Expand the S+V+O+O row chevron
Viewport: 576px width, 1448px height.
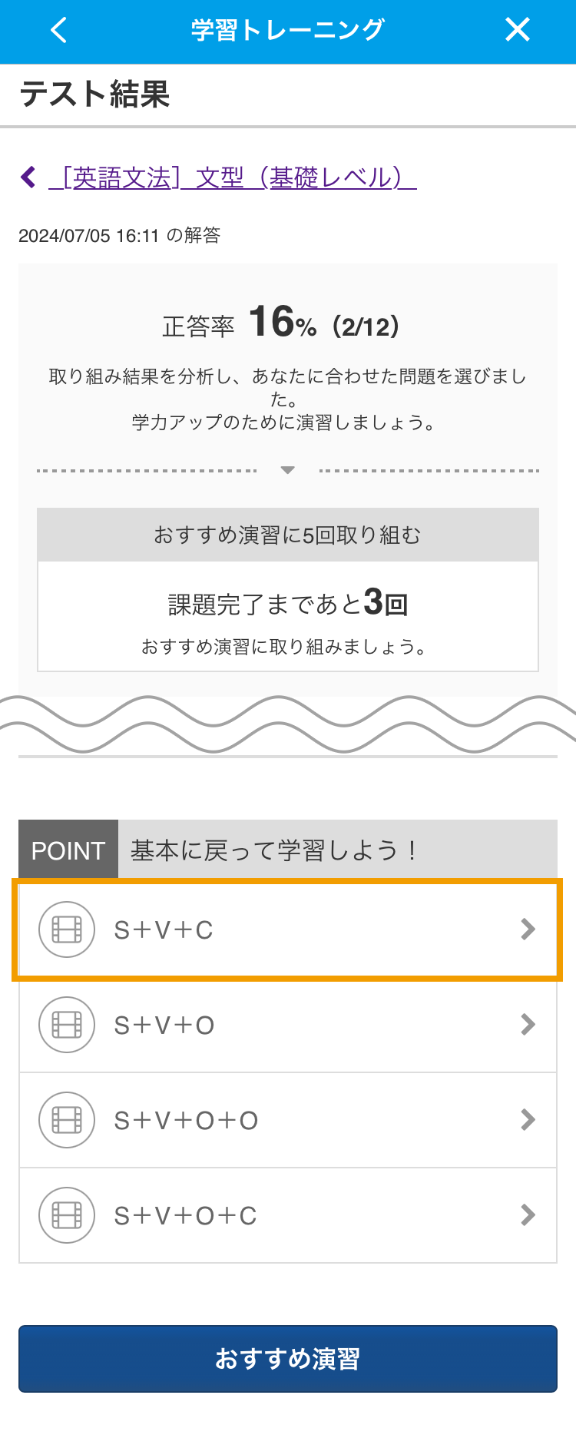(x=528, y=1120)
